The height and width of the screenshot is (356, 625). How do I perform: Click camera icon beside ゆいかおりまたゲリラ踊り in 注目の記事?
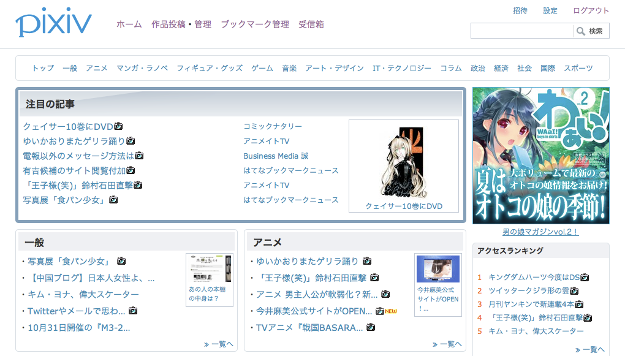pyautogui.click(x=131, y=141)
